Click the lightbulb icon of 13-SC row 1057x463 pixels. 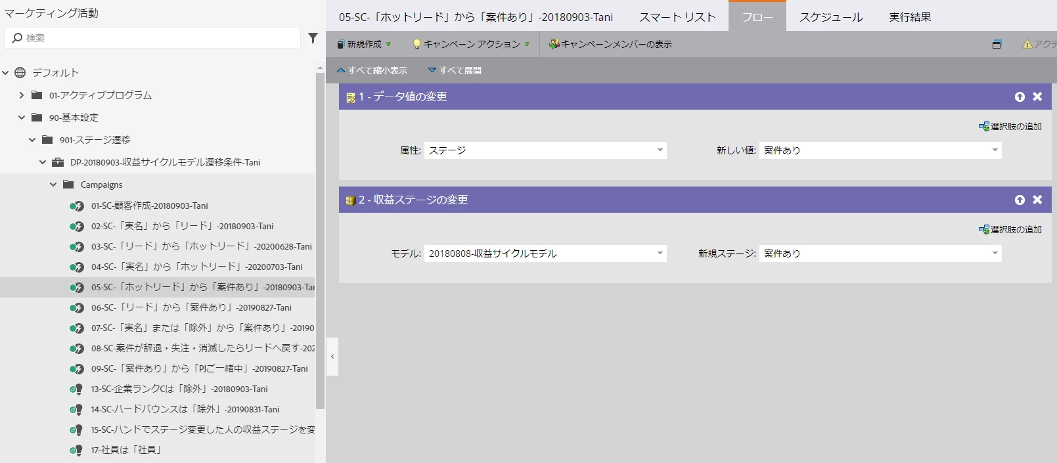pyautogui.click(x=76, y=389)
